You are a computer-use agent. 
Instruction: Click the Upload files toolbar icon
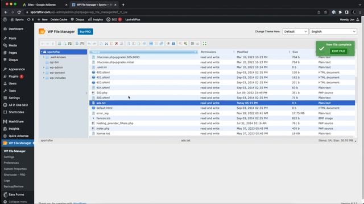(x=70, y=44)
